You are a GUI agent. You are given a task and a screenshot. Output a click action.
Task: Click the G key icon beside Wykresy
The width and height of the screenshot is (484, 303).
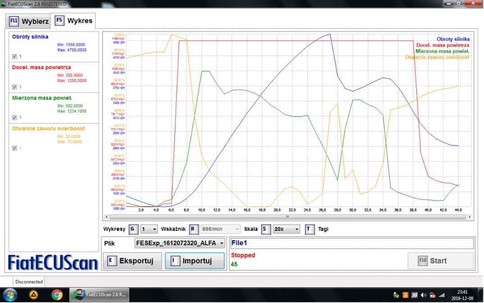coord(133,229)
